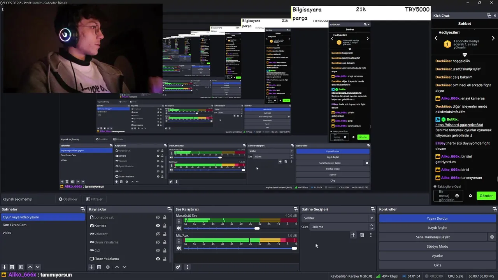
Task: Open the discord.gg invite link in chat
Action: (x=459, y=125)
